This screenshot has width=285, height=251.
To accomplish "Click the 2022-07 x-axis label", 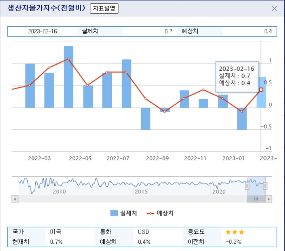I will tap(118, 158).
